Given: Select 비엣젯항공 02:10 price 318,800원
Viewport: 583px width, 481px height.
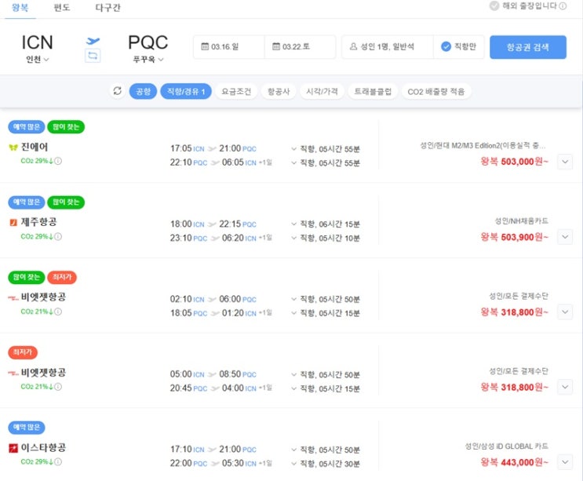Looking at the screenshot, I should tap(514, 312).
